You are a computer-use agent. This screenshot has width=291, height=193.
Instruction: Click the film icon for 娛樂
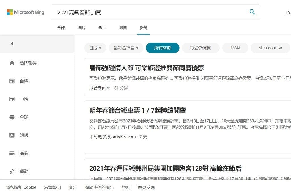(x=12, y=135)
